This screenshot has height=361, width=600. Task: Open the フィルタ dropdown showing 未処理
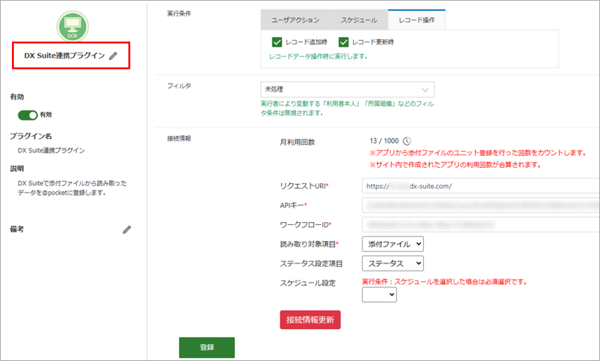[347, 90]
